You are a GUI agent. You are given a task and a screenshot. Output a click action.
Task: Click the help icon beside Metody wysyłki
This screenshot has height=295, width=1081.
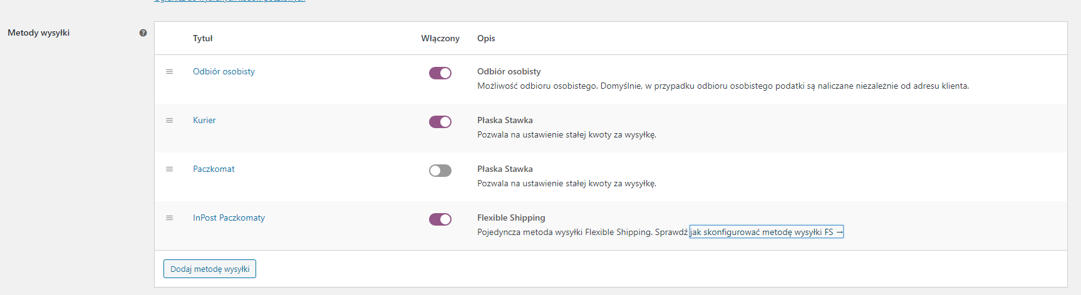(x=143, y=32)
